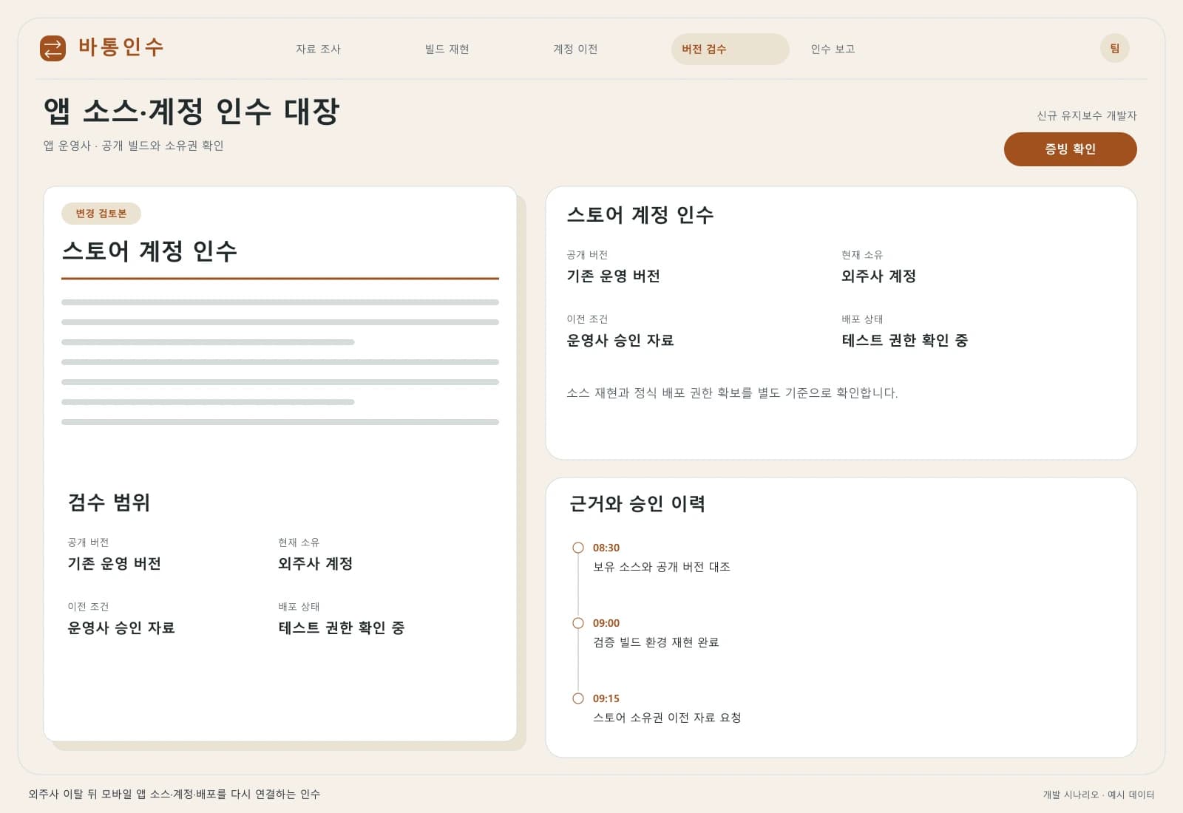Select the 09:15 timeline circle marker

[578, 698]
